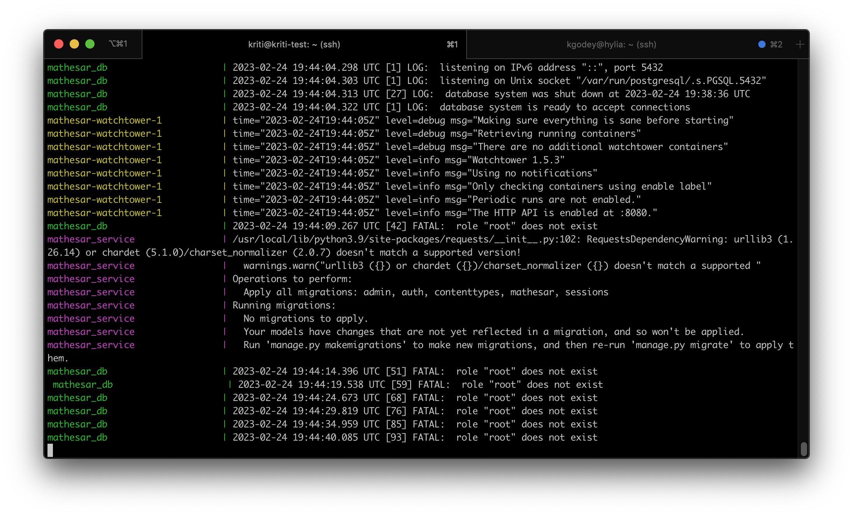Click the terminal scrollbar thumb
The height and width of the screenshot is (516, 853).
pos(804,449)
